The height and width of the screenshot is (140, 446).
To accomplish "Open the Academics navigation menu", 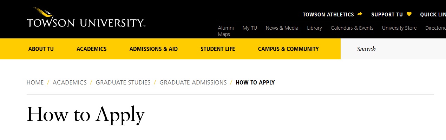I will (91, 49).
